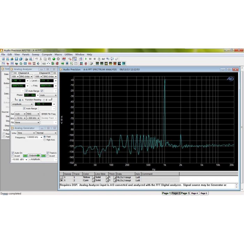
Task: Toggle left Invert checkbox in Analog Generator
Action: 13,156
